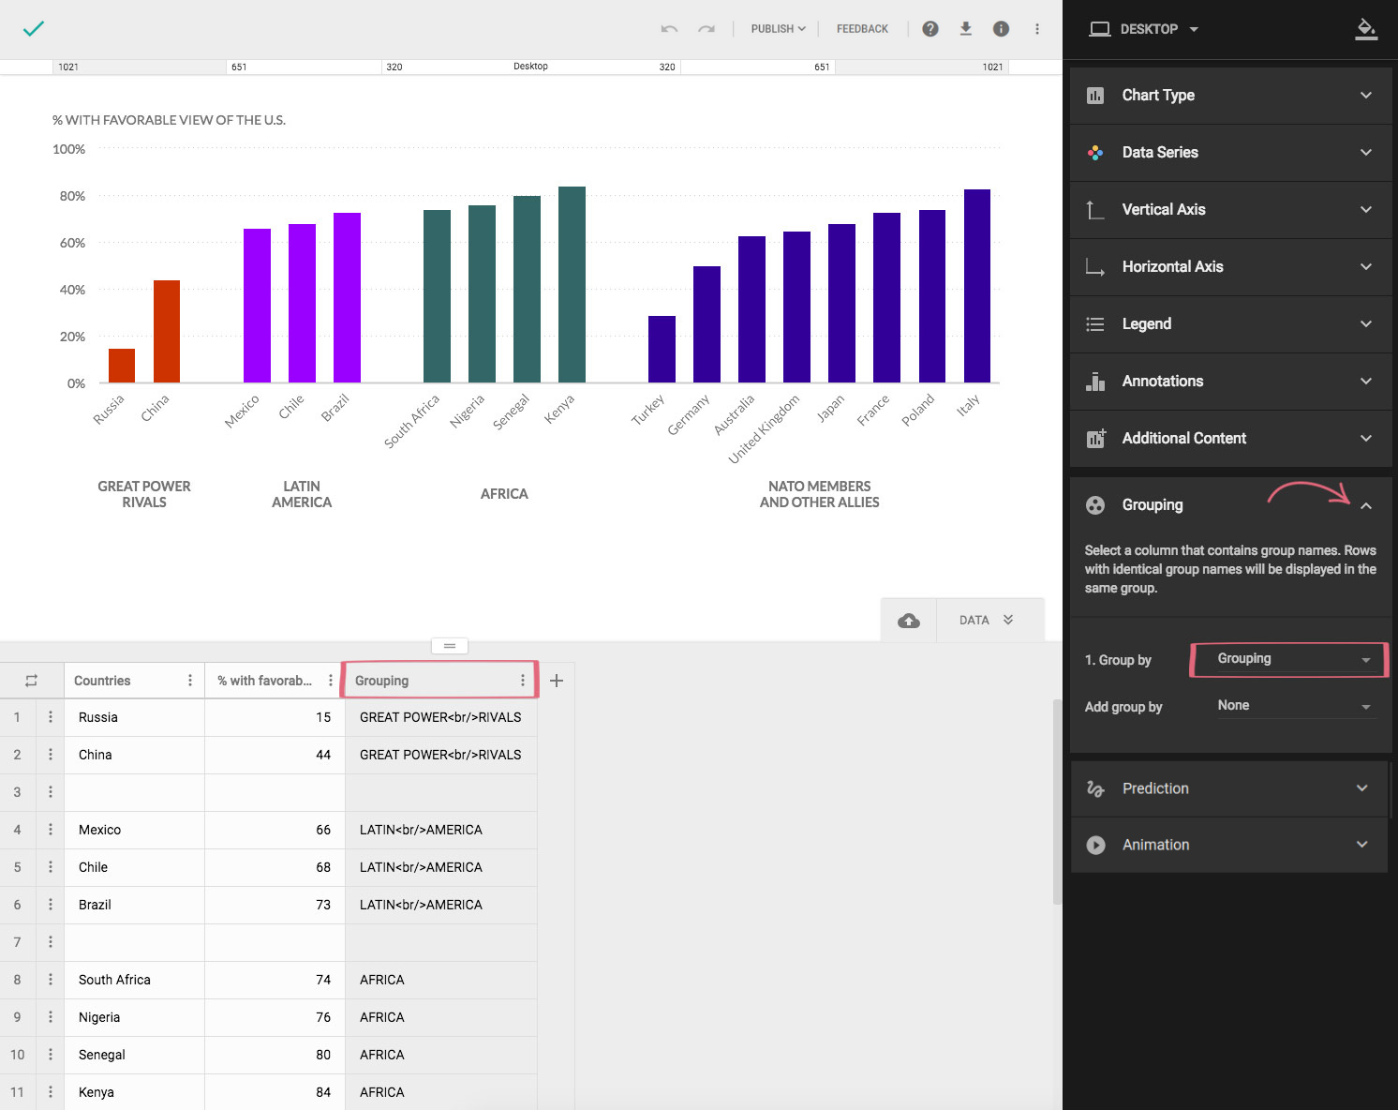Open the paint bucket theme icon

[x=1366, y=29]
